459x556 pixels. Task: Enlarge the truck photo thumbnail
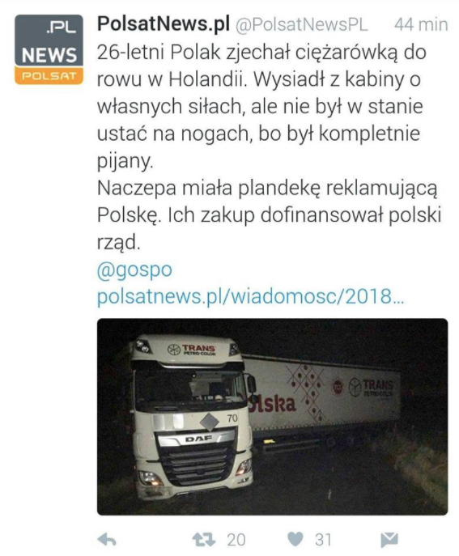[x=272, y=417]
